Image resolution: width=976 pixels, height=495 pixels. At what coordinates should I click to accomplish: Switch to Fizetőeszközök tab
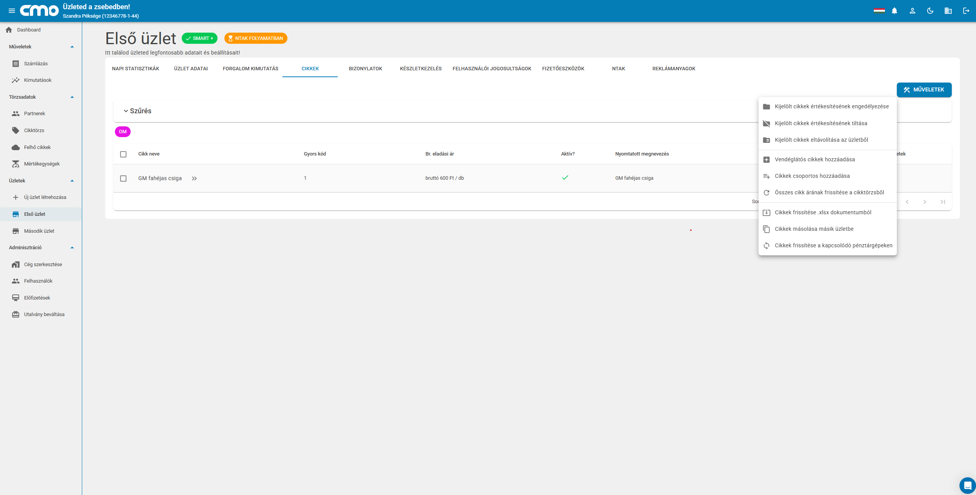coord(563,68)
